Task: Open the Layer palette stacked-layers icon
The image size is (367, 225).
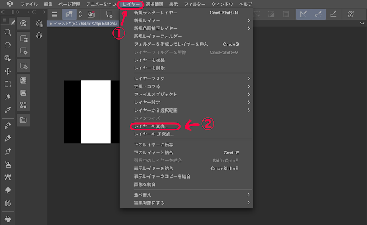Action: (39, 36)
